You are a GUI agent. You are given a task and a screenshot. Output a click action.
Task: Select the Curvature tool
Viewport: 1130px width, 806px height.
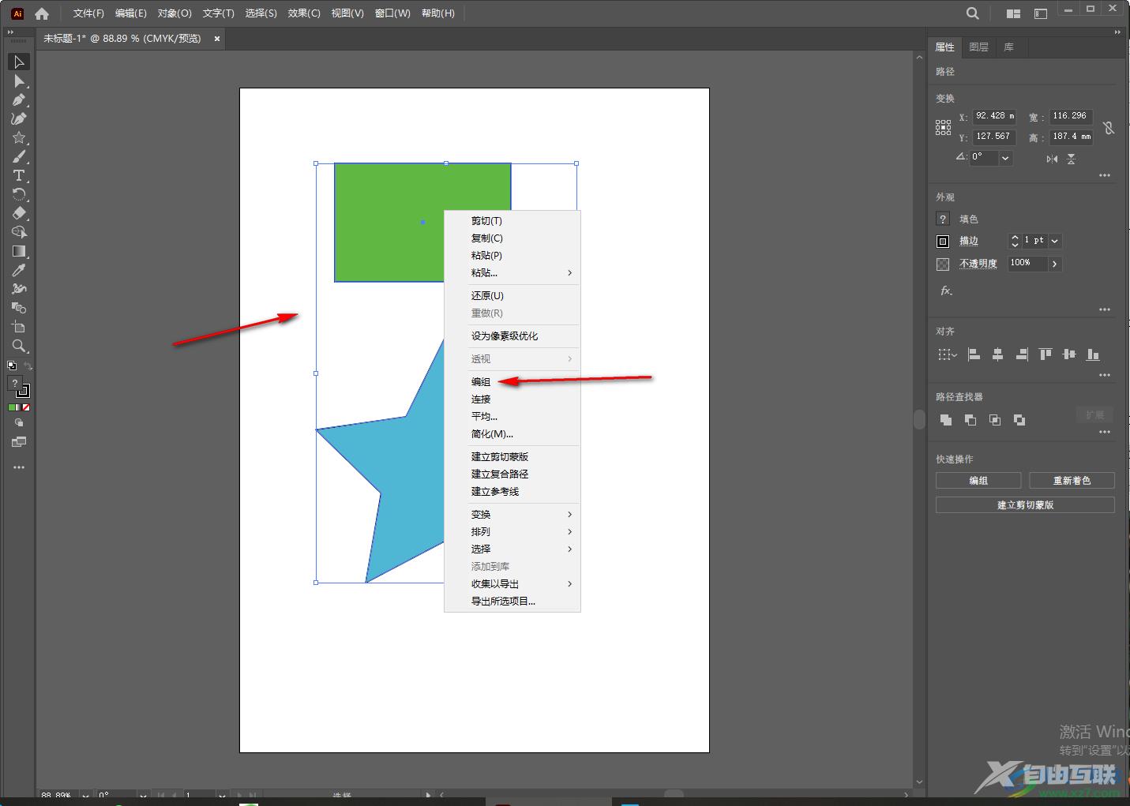pos(19,119)
